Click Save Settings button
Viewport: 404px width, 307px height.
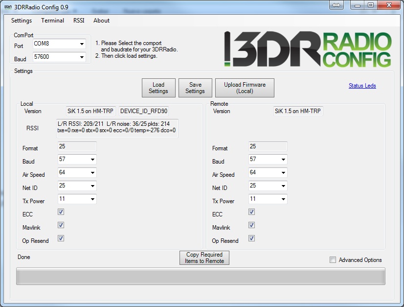click(195, 88)
